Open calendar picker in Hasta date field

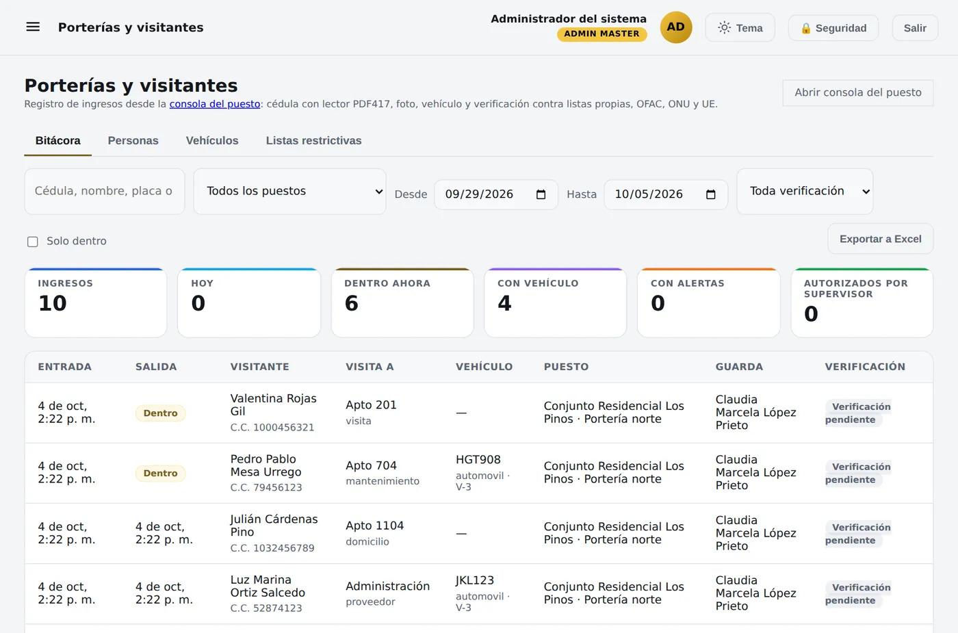[x=710, y=194]
